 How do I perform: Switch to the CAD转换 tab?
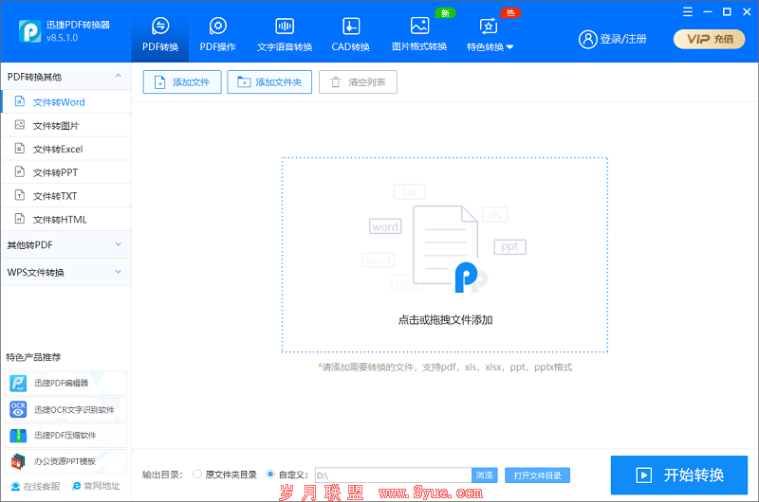tap(350, 34)
